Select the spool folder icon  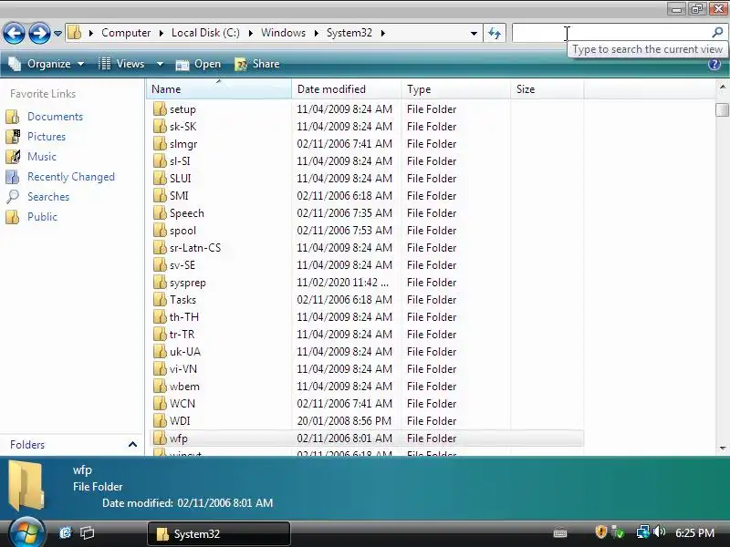(x=160, y=231)
